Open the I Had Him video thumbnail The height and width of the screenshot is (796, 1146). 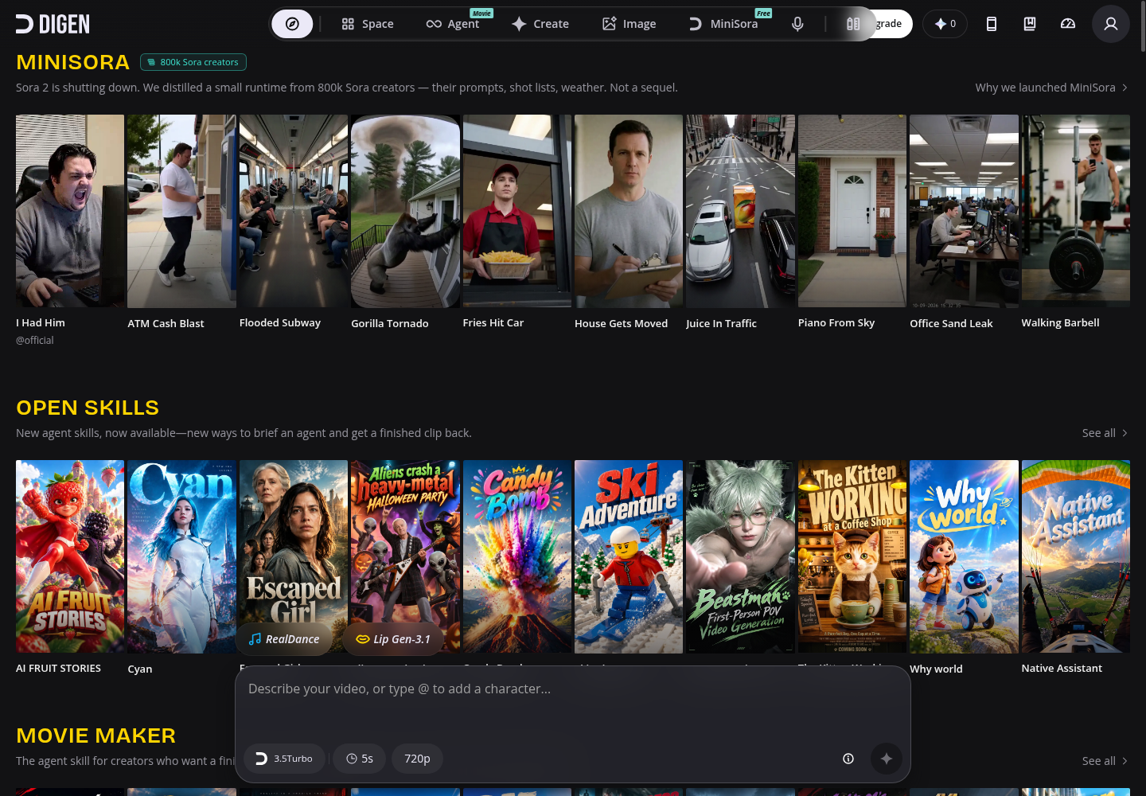tap(70, 211)
